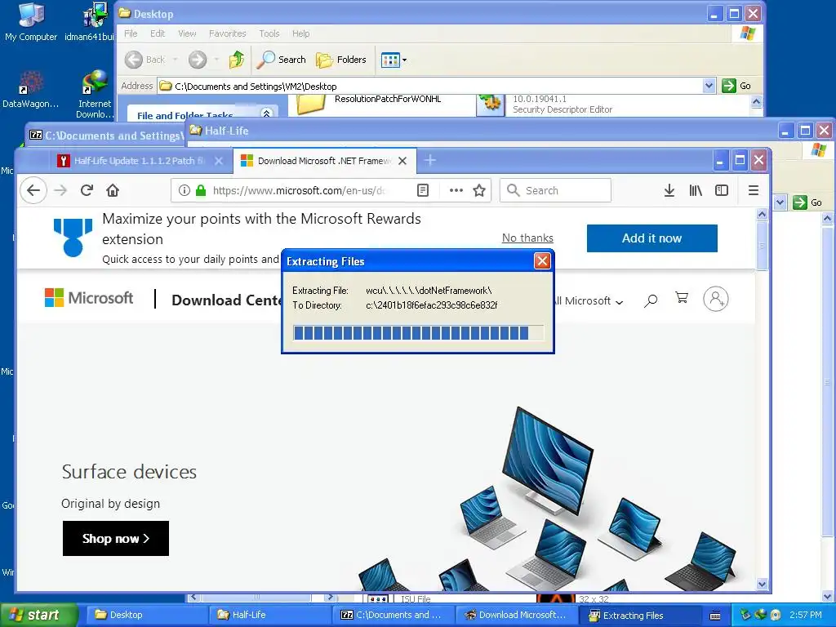Screen dimensions: 836x627
Task: Switch to 7-Zip C:\Documents taskbar button
Action: coord(393,615)
